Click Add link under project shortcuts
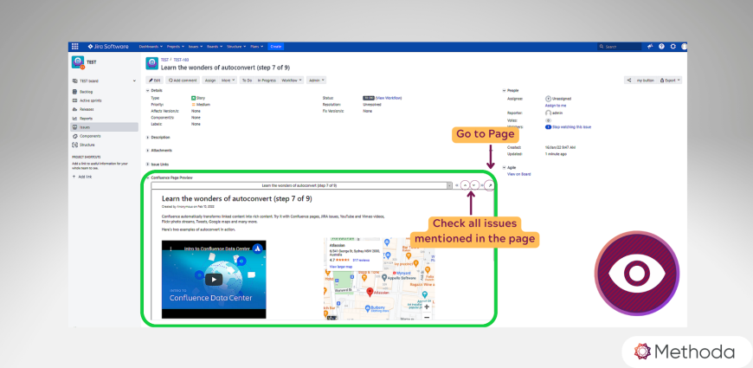The height and width of the screenshot is (368, 753). [x=82, y=177]
